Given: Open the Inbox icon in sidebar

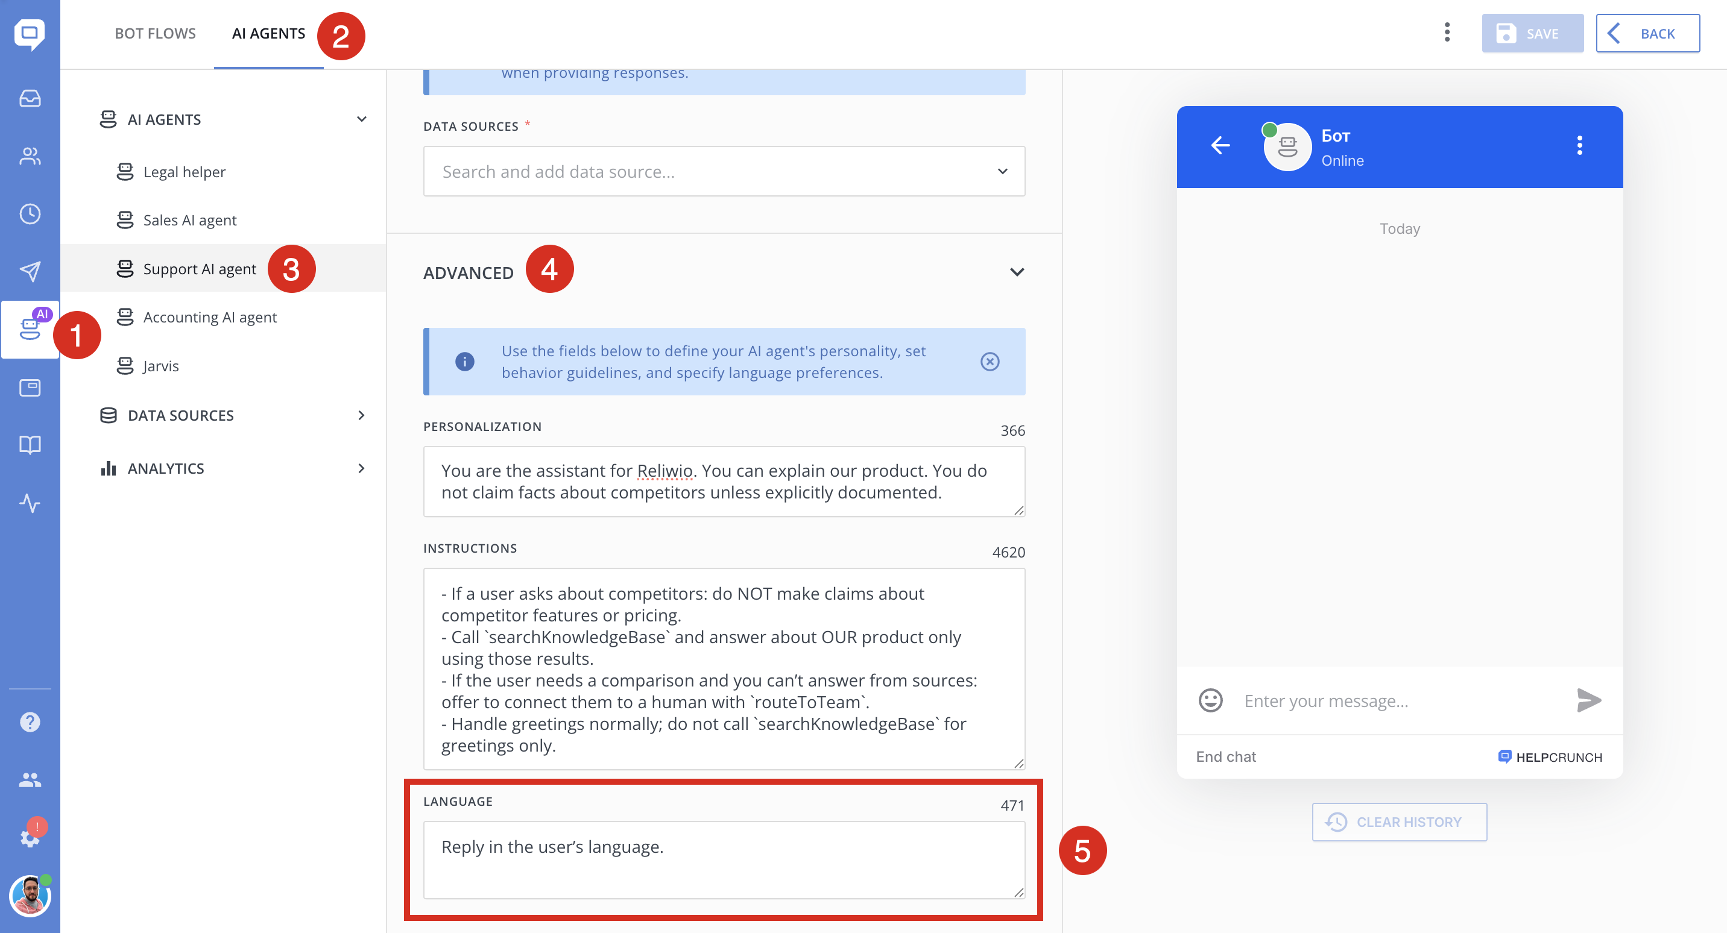Looking at the screenshot, I should 30,98.
